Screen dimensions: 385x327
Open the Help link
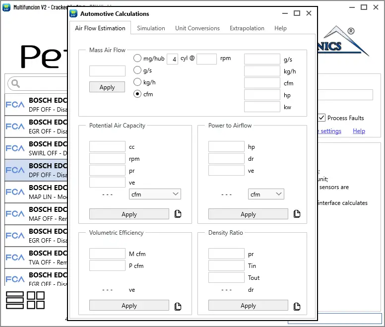point(359,131)
